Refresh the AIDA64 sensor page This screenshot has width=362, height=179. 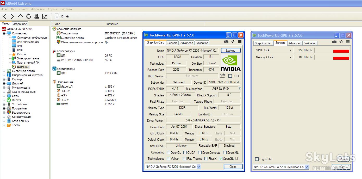coord(29,16)
